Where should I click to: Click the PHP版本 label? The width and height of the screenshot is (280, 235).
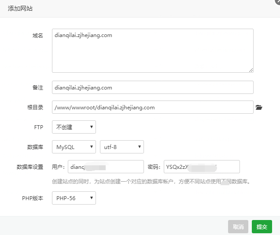pyautogui.click(x=33, y=198)
